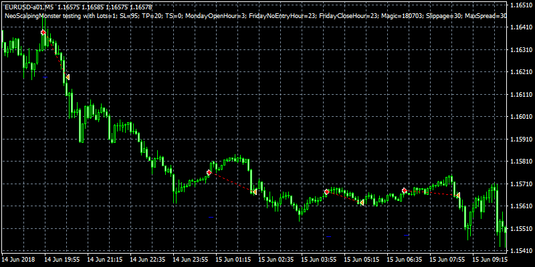Click the 1.15710 price axis label
The height and width of the screenshot is (267, 535).
tap(520, 184)
